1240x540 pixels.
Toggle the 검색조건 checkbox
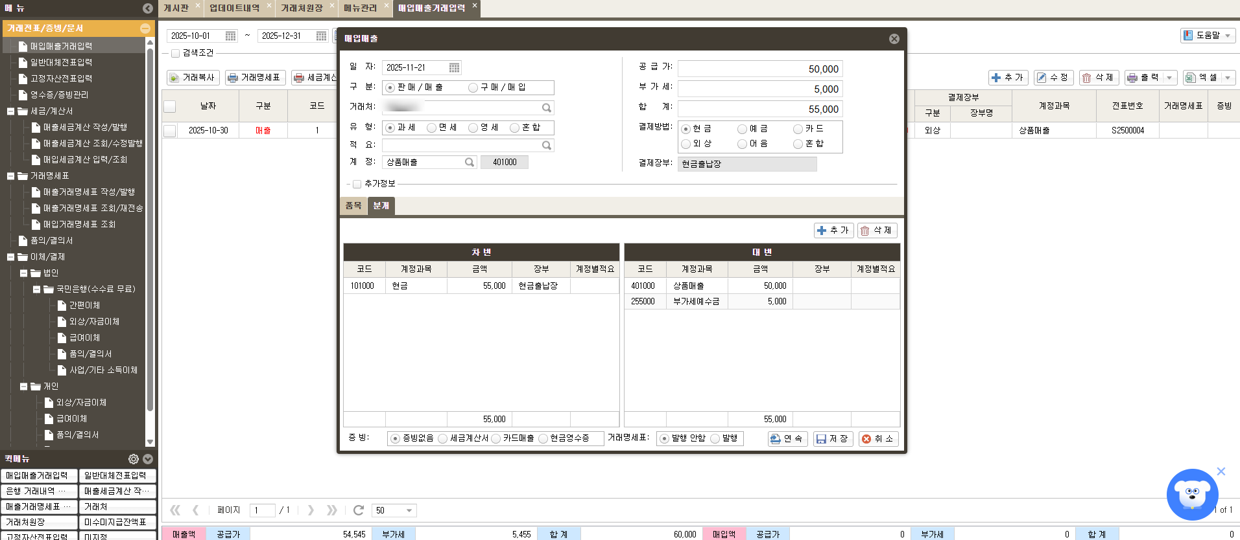click(x=175, y=54)
